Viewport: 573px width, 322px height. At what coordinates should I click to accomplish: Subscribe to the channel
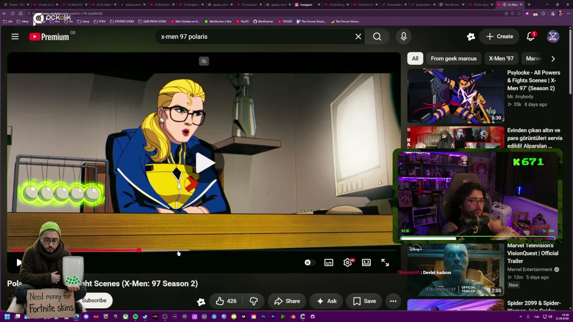[x=94, y=301]
